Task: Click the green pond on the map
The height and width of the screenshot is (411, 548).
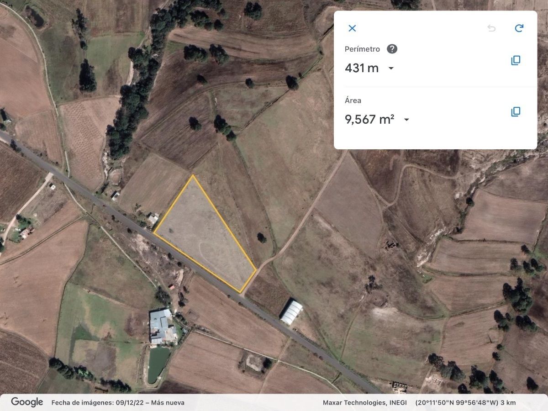Action: [x=158, y=364]
